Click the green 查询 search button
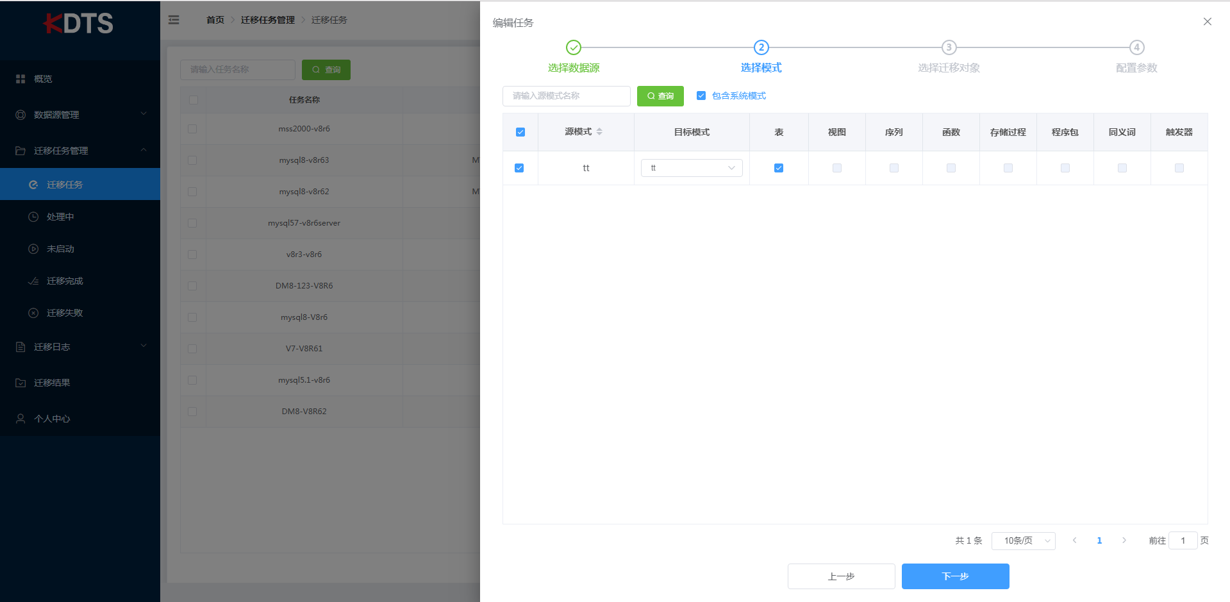This screenshot has height=602, width=1230. tap(660, 96)
